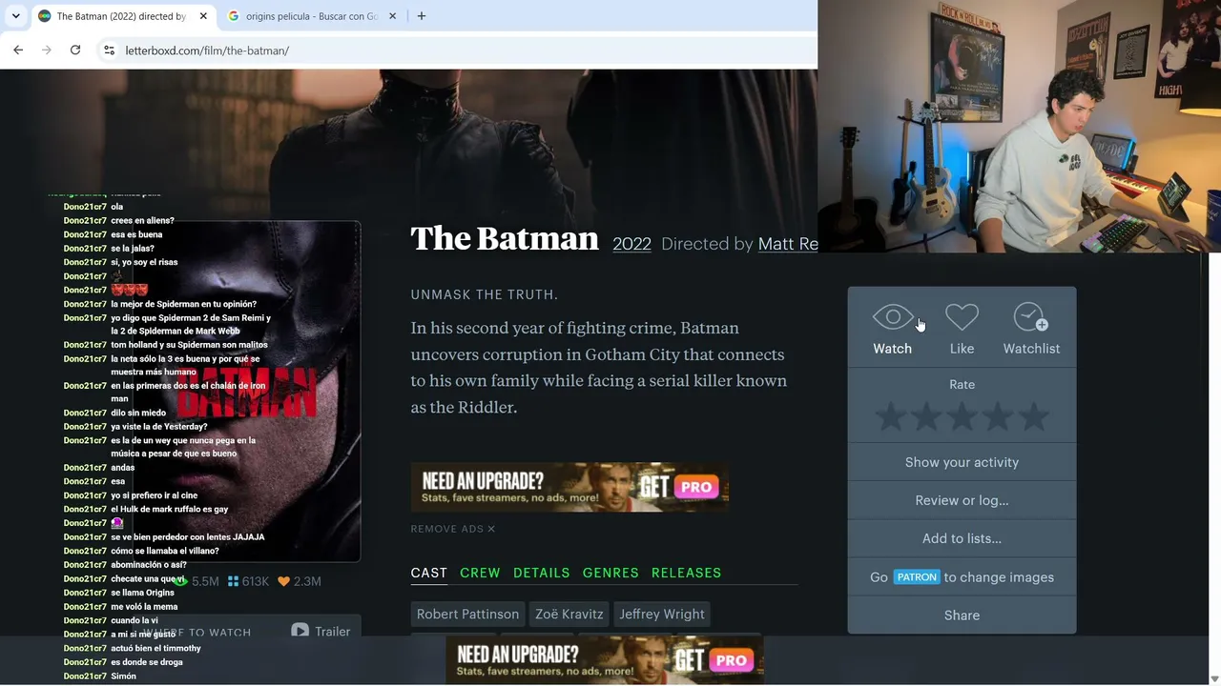Open the 613K lists stat
The height and width of the screenshot is (686, 1221).
click(x=248, y=581)
